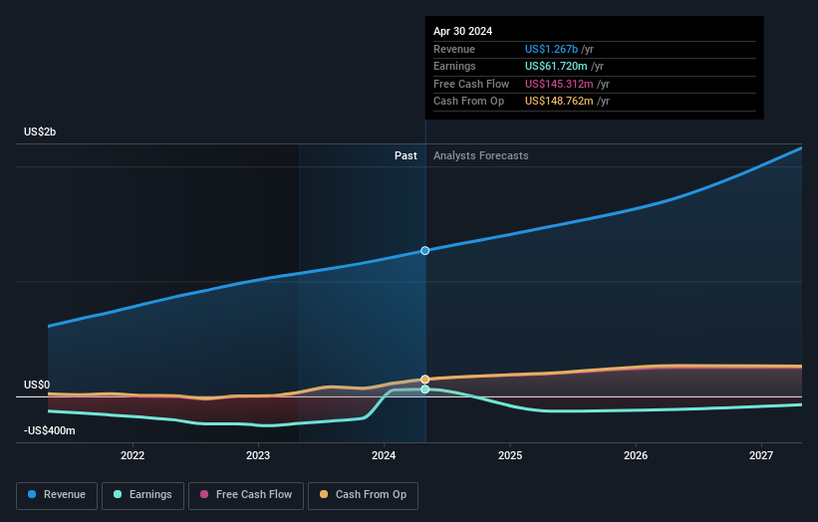Click the US$145.312m free cash flow value
818x522 pixels.
(x=559, y=84)
